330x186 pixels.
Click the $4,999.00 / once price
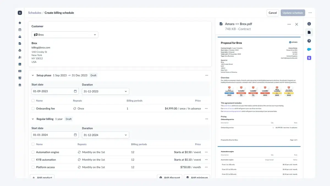183,109
